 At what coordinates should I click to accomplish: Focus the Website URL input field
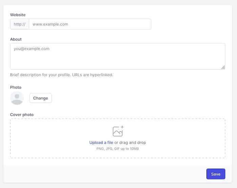pyautogui.click(x=90, y=24)
